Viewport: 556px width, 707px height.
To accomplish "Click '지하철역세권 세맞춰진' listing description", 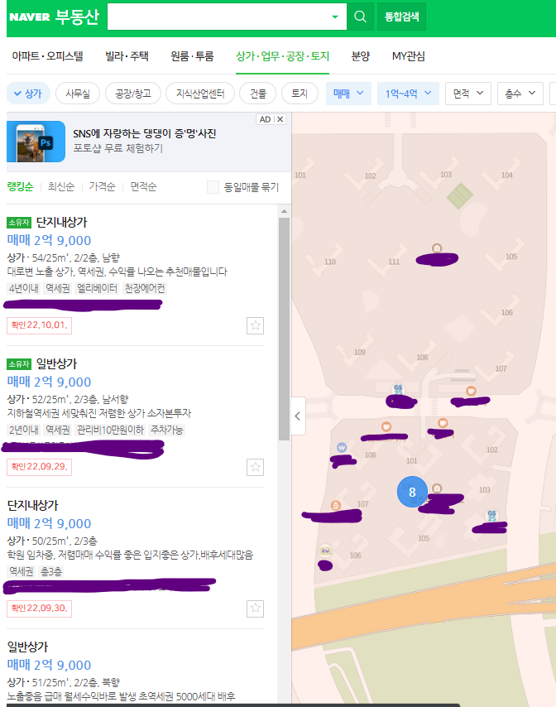I will pyautogui.click(x=99, y=413).
